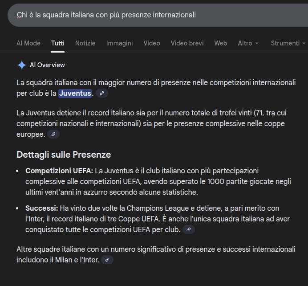Click the AI Overview sparkle icon
Image resolution: width=308 pixels, height=286 pixels.
tap(21, 65)
